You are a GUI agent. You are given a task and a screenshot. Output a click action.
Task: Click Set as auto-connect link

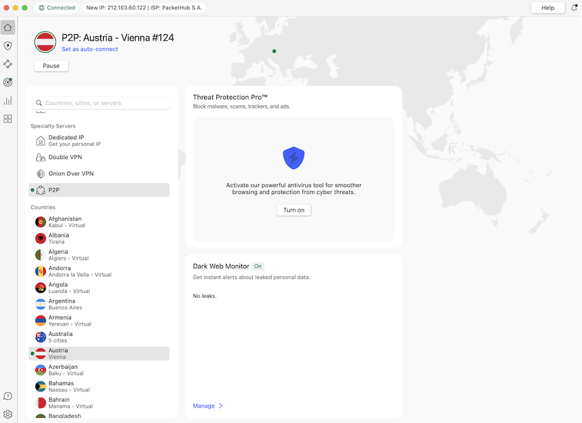pos(89,49)
